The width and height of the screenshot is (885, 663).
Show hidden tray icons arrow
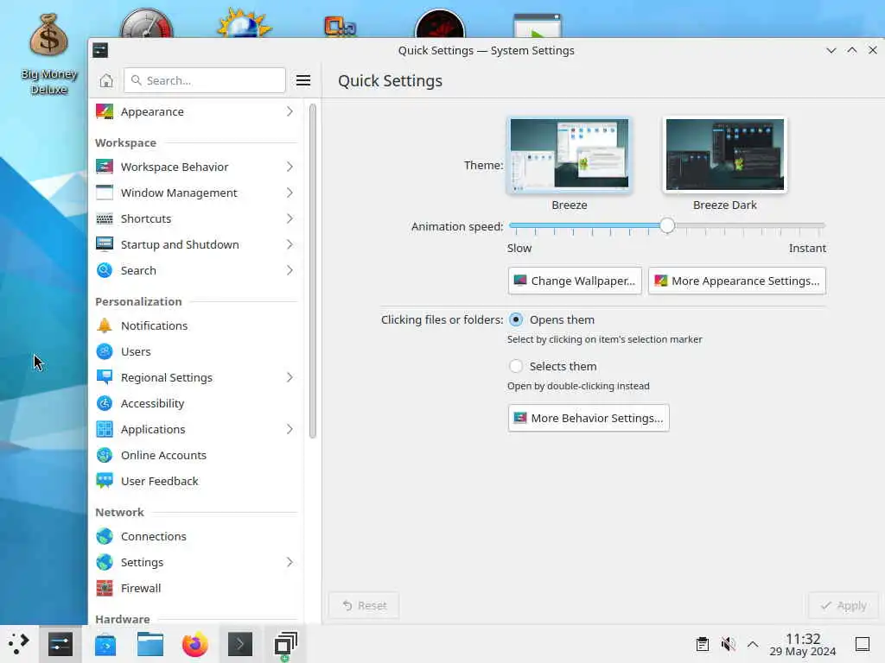753,644
